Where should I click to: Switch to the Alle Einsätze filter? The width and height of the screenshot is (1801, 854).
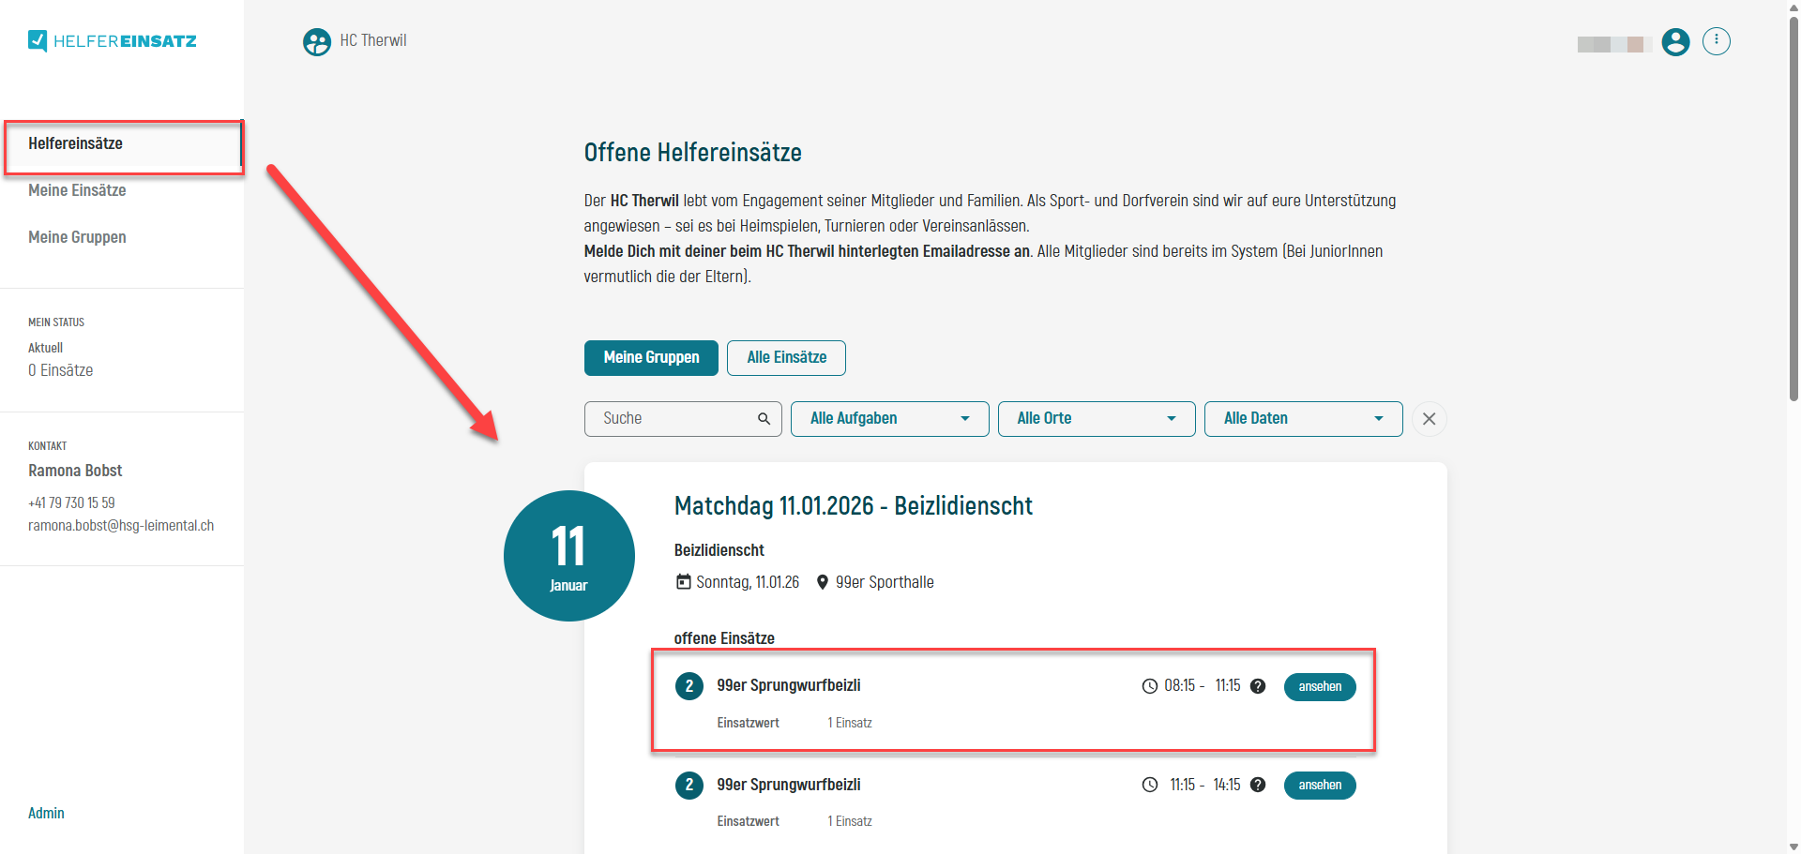pos(786,357)
